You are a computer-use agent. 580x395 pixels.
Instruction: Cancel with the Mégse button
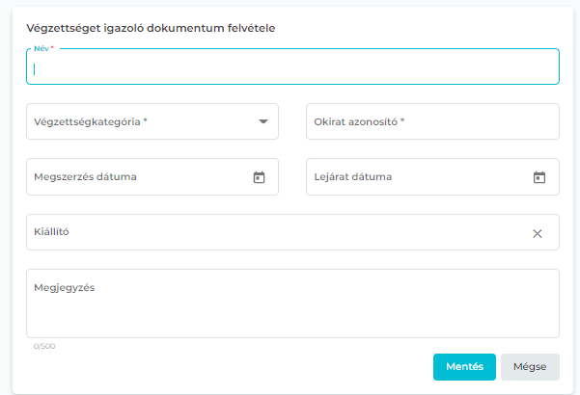click(530, 367)
